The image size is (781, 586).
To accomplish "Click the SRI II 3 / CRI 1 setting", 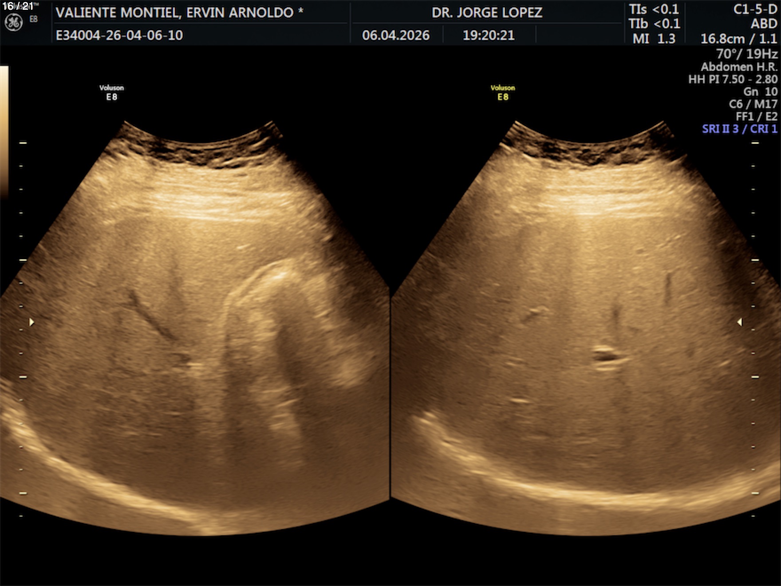I will [x=739, y=129].
